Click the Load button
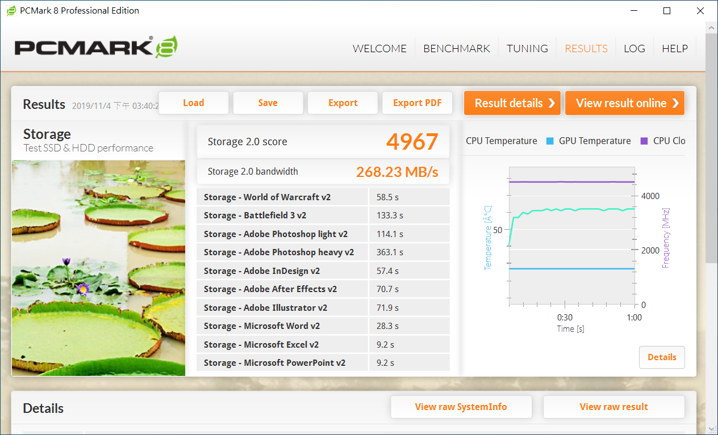 [x=194, y=103]
